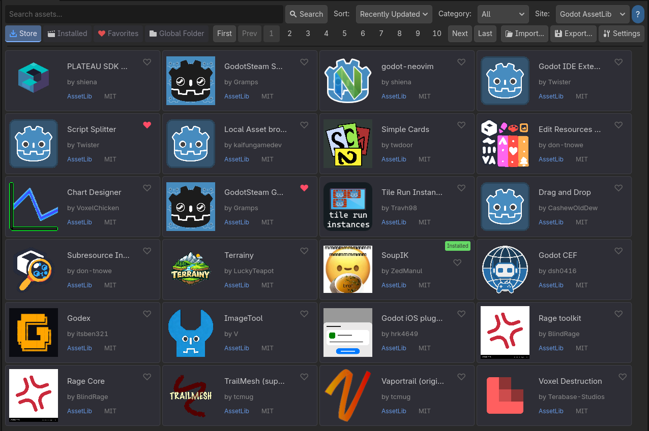This screenshot has height=431, width=649.
Task: Click the Export... button
Action: [x=573, y=34]
